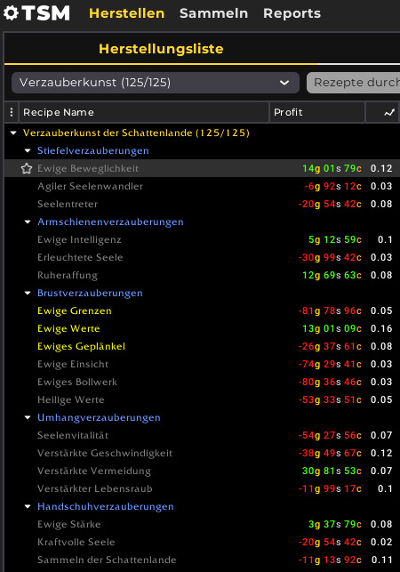Switch to the Sammeln tab
400x572 pixels.
click(x=213, y=13)
